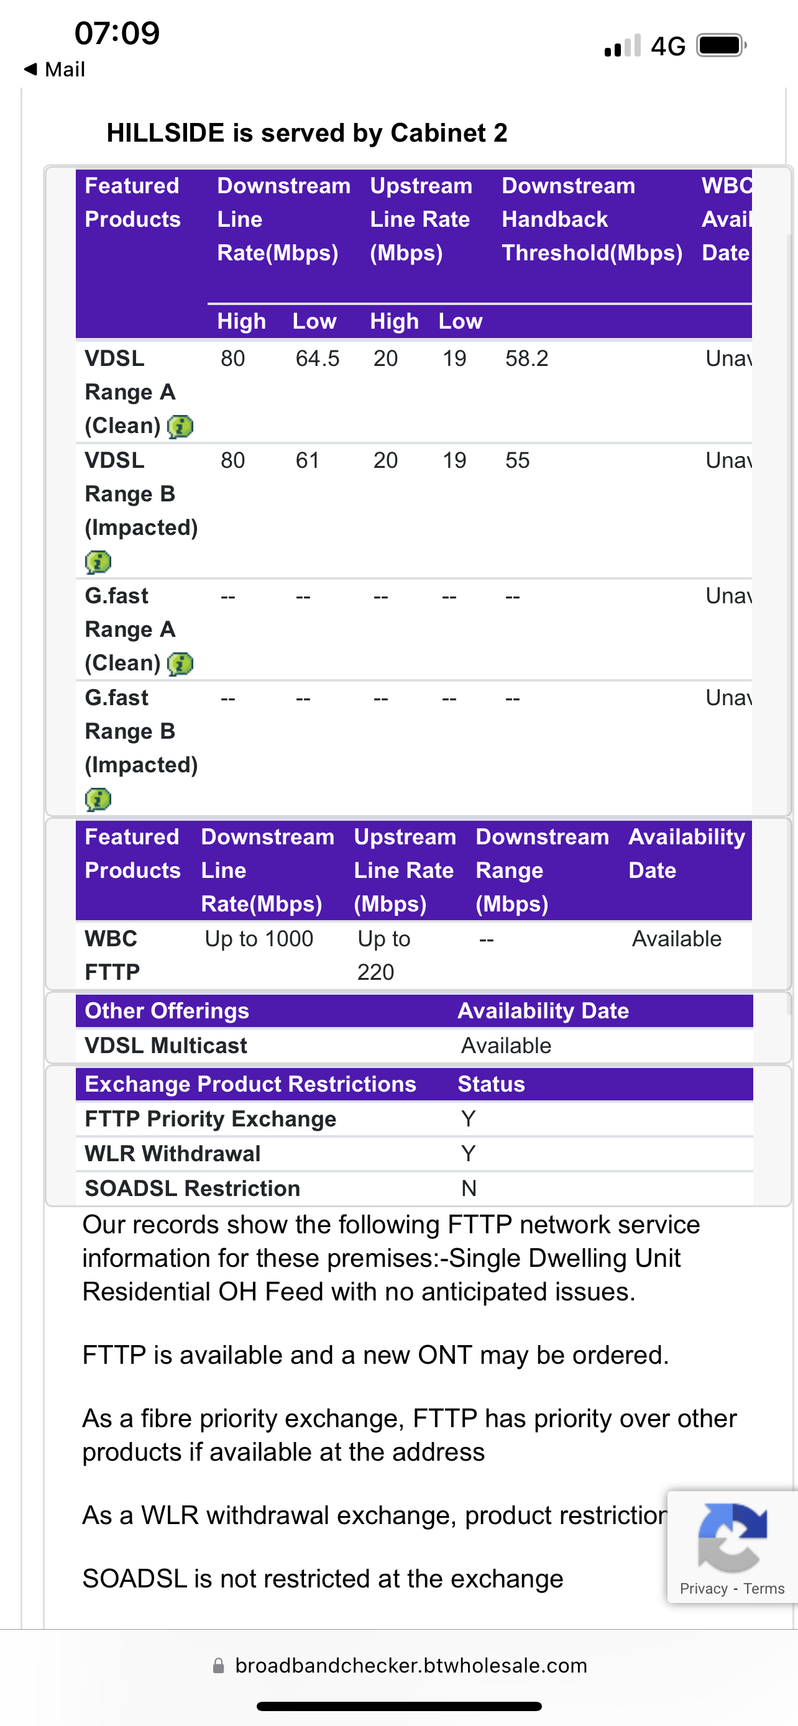This screenshot has height=1726, width=798.
Task: Tap the 58.2 Downstream Handback Threshold value
Action: click(x=526, y=358)
